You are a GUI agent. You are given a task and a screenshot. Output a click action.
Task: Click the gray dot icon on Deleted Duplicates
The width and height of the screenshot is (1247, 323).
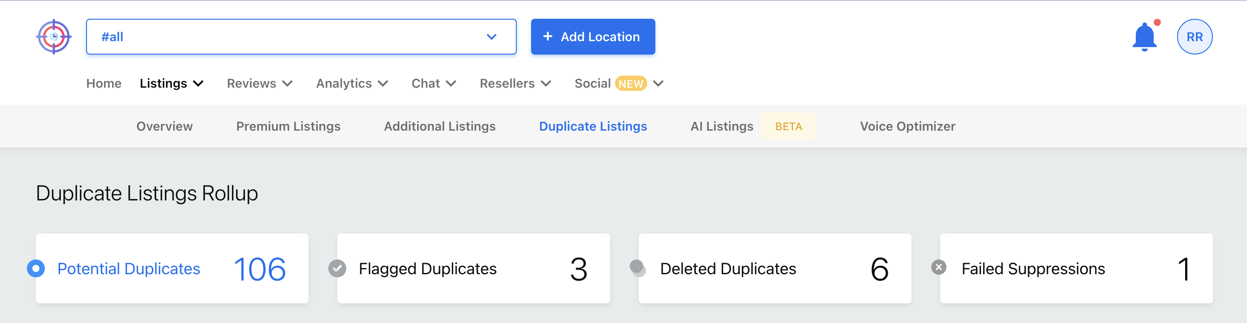click(x=637, y=268)
